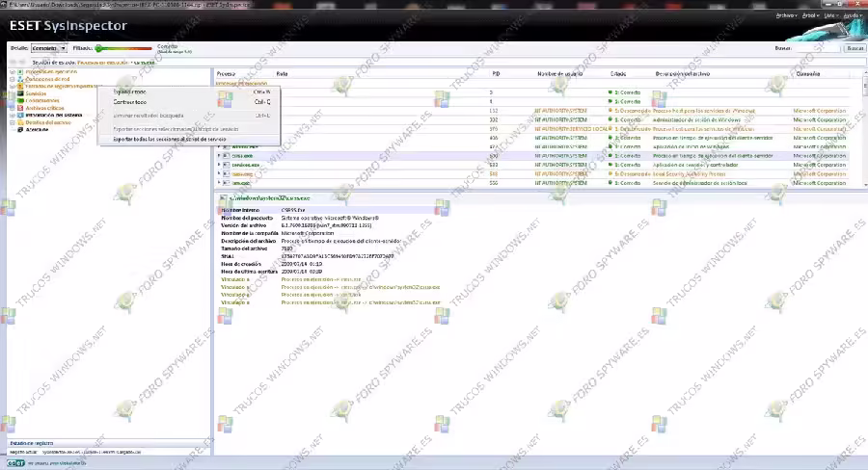Screen dimensions: 868x470
Task: Select the Archivos críticos tree item
Action: (x=44, y=108)
